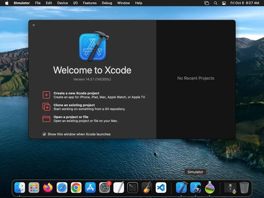Open the File menu
This screenshot has height=198, width=264.
[38, 3]
